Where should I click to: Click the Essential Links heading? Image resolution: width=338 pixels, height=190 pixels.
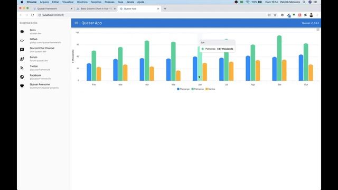point(29,23)
